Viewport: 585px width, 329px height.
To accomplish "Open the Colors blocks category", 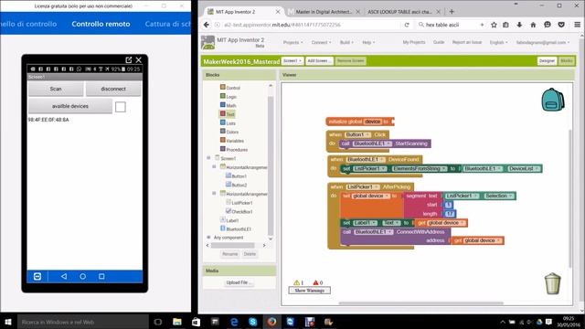I will (229, 132).
